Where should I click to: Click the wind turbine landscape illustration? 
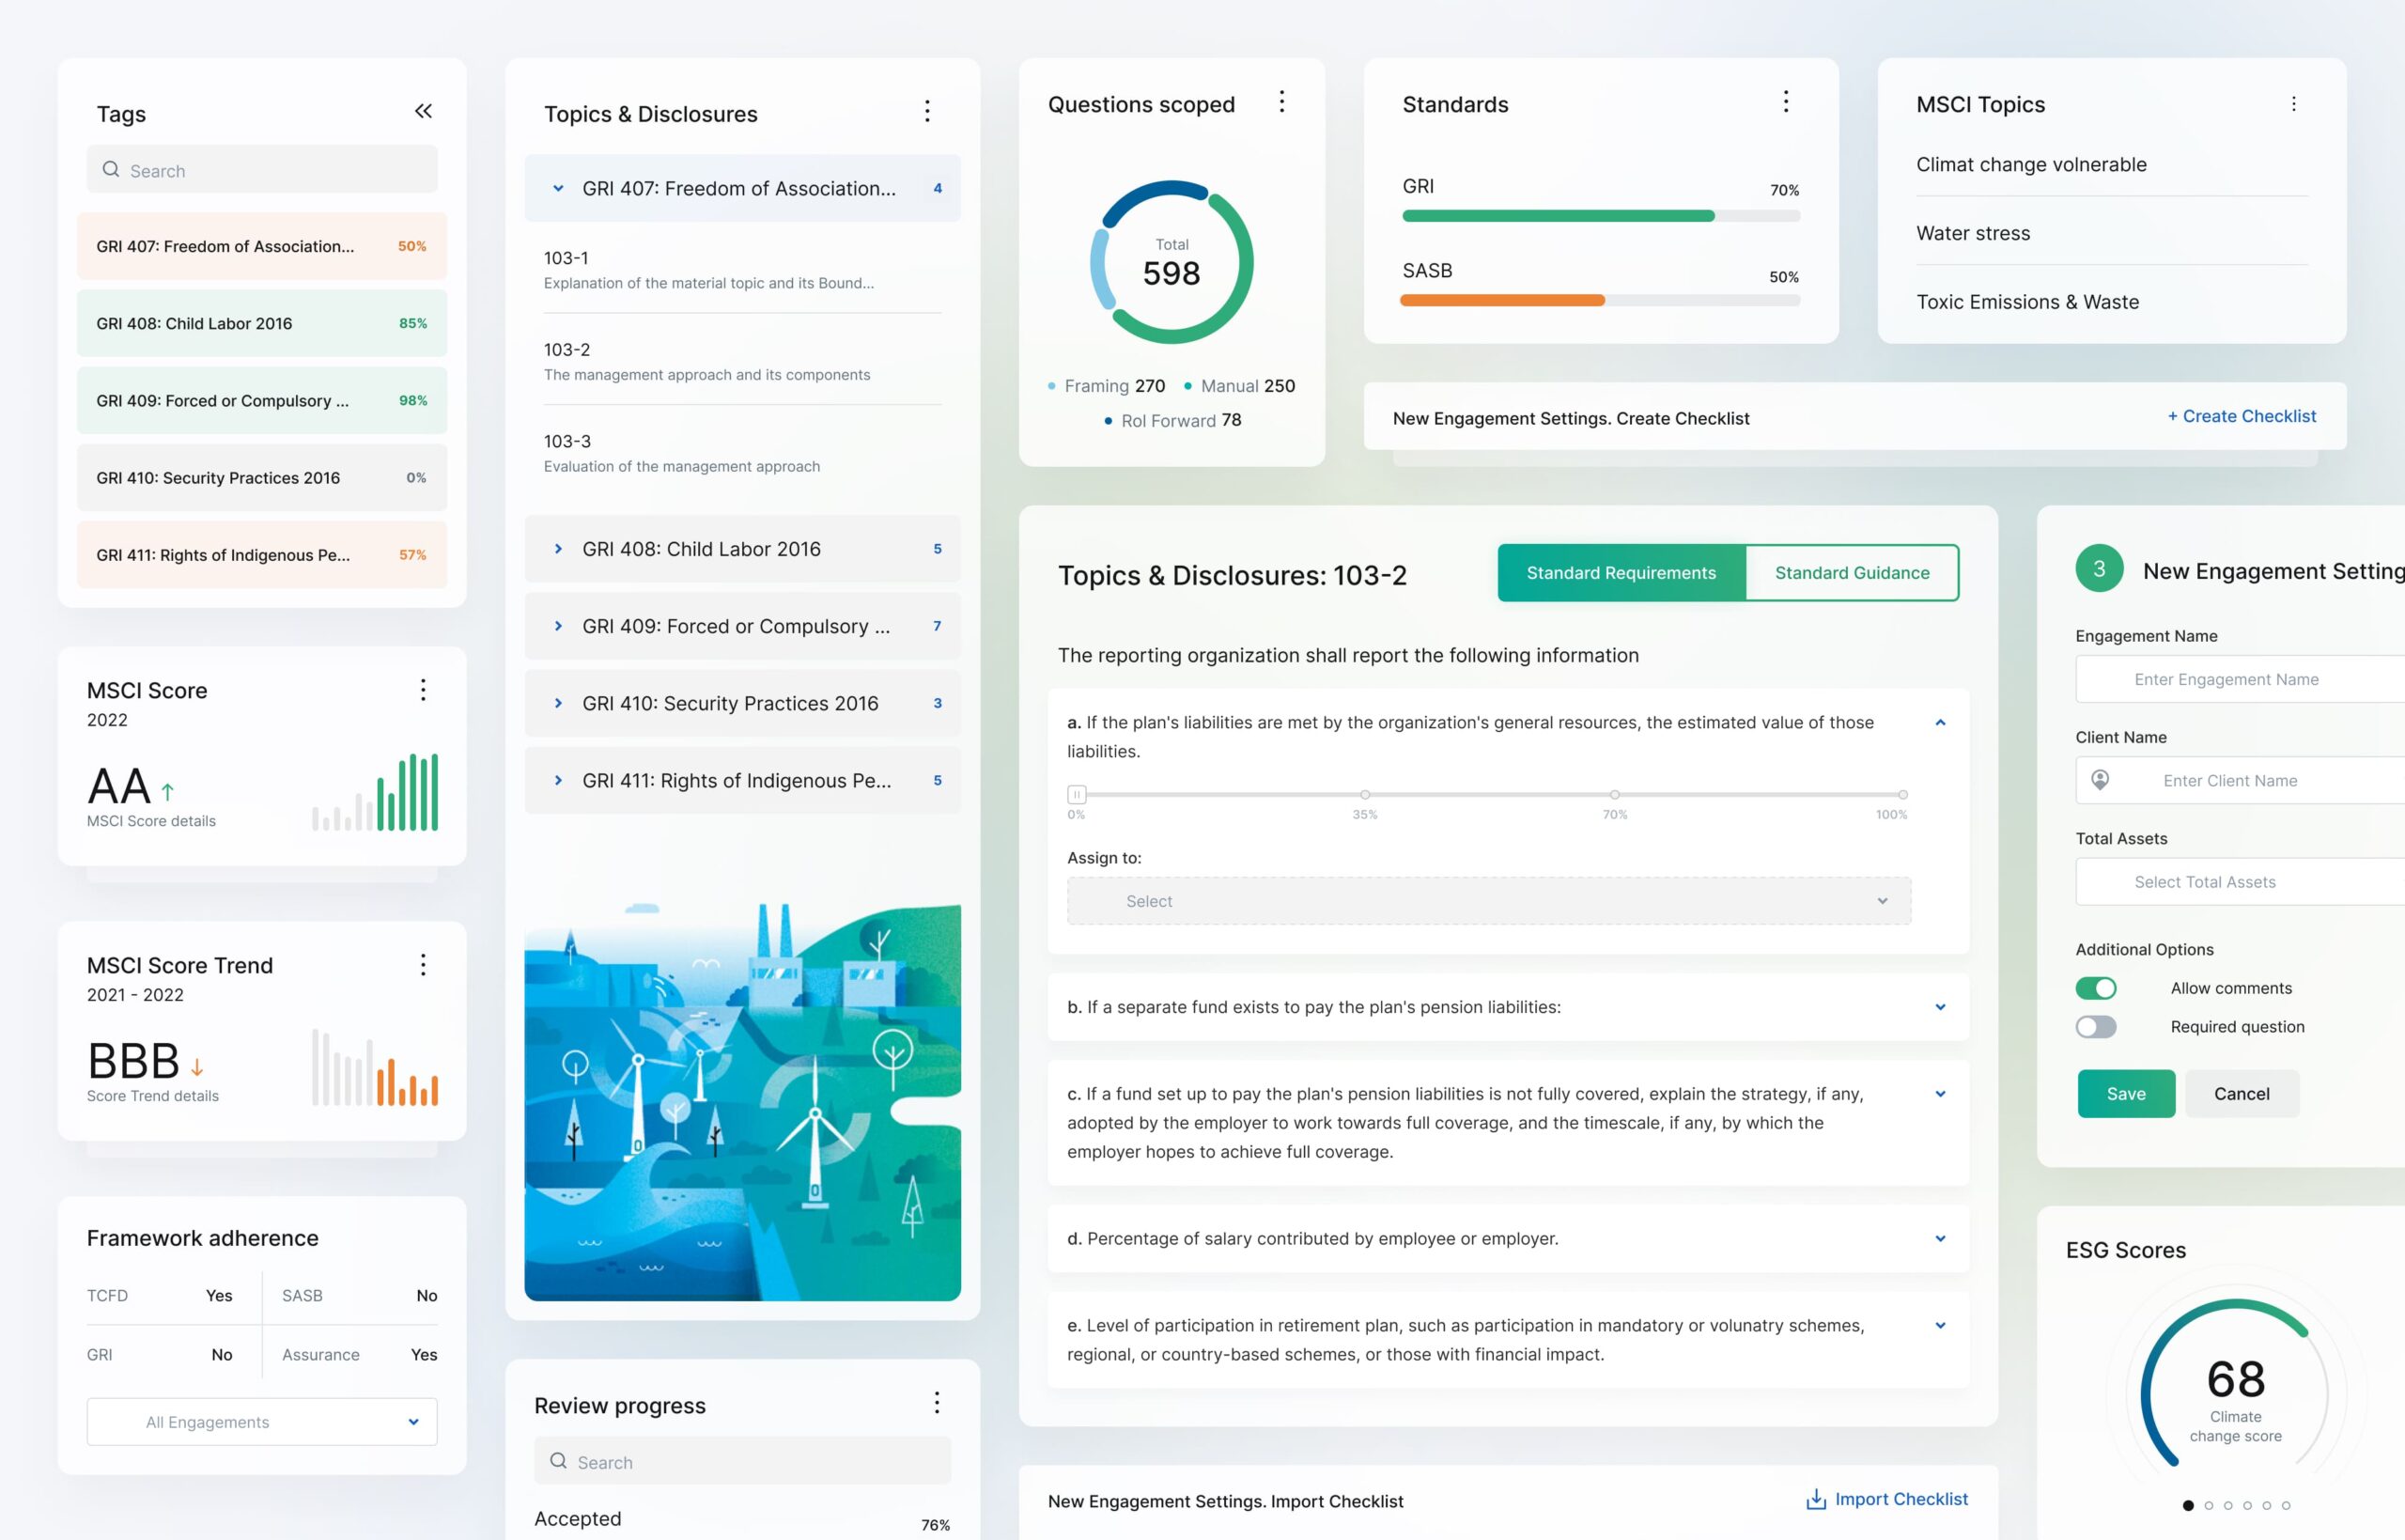click(x=743, y=1101)
